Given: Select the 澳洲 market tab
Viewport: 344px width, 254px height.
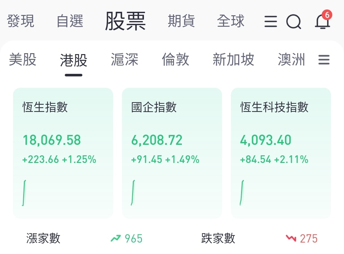Looking at the screenshot, I should point(291,60).
